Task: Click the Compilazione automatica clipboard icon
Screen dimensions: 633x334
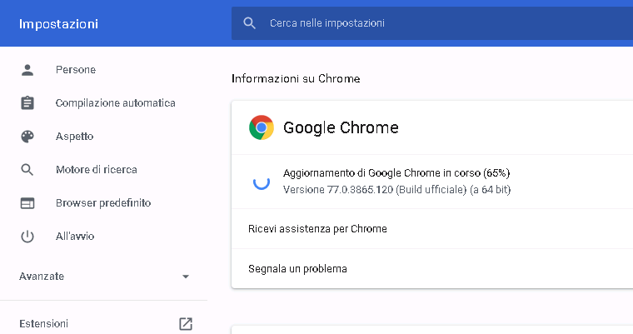Action: [x=27, y=103]
